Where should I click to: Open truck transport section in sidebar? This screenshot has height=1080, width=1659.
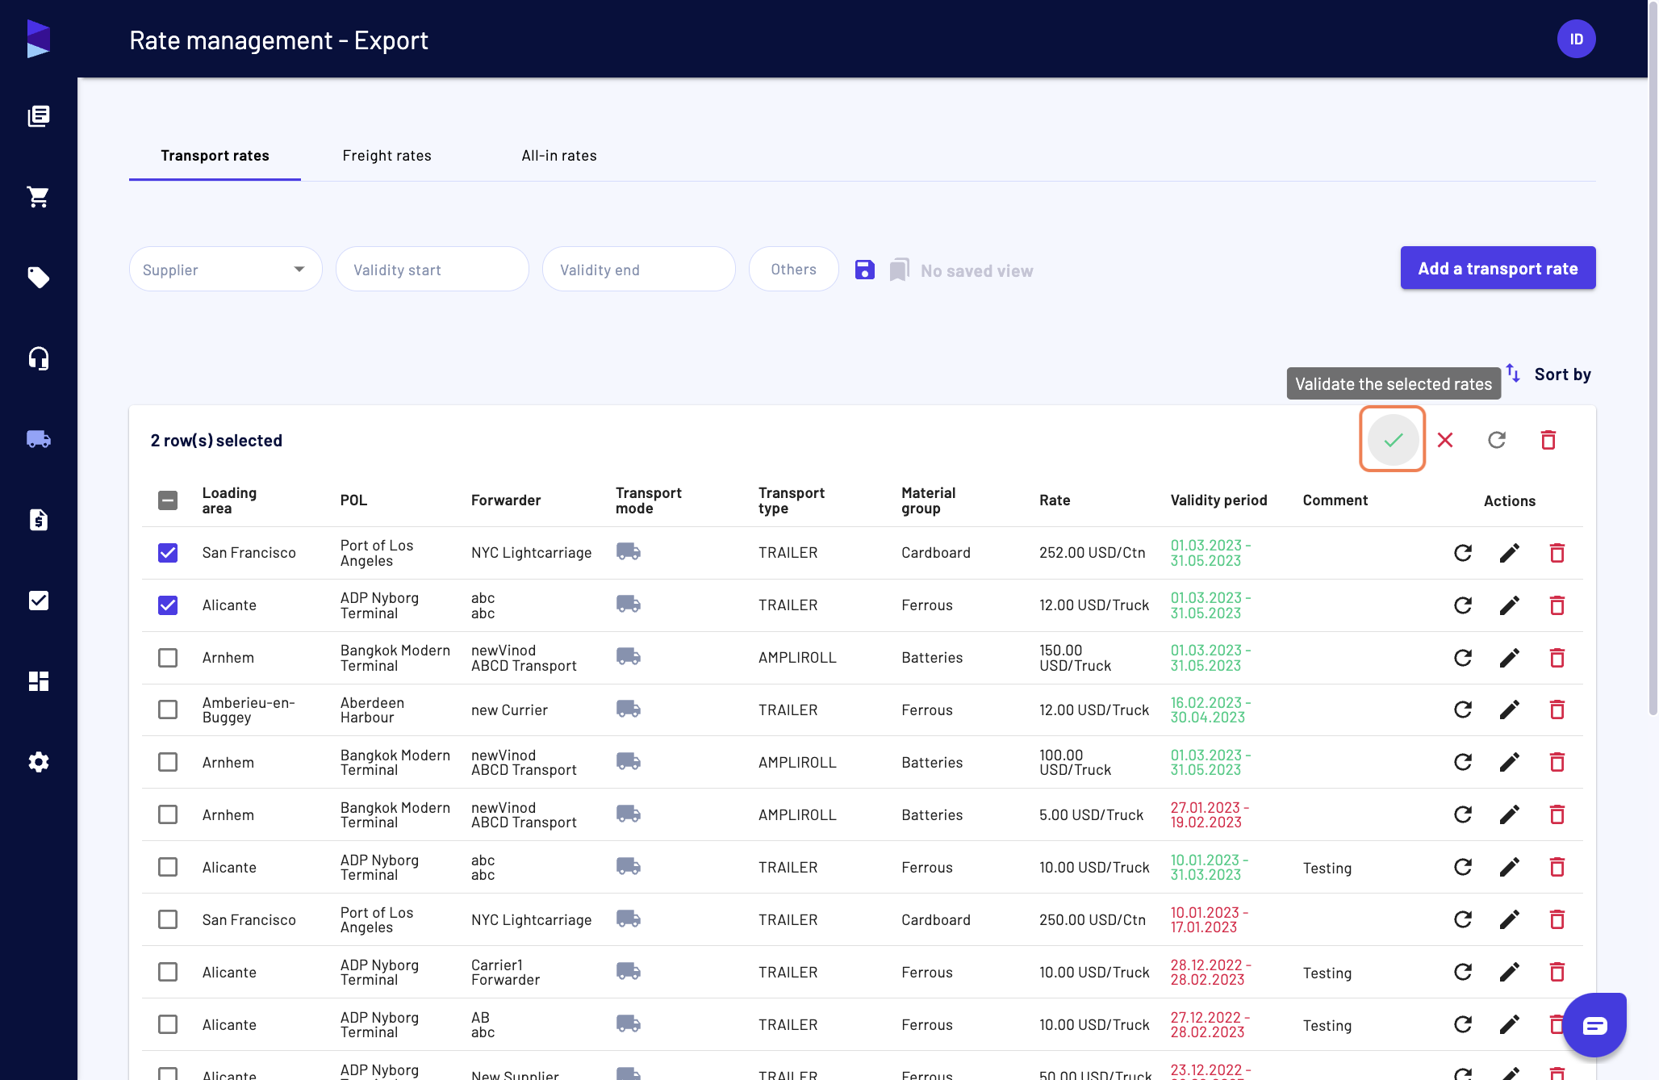(x=39, y=439)
